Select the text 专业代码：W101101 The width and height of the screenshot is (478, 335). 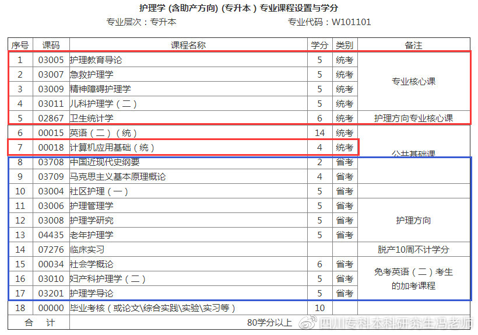click(329, 22)
